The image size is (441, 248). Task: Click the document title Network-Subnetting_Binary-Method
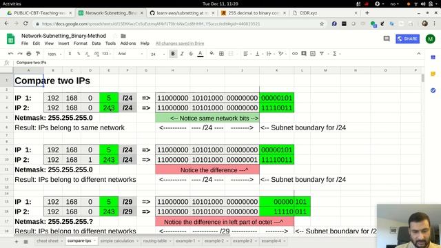pyautogui.click(x=63, y=36)
